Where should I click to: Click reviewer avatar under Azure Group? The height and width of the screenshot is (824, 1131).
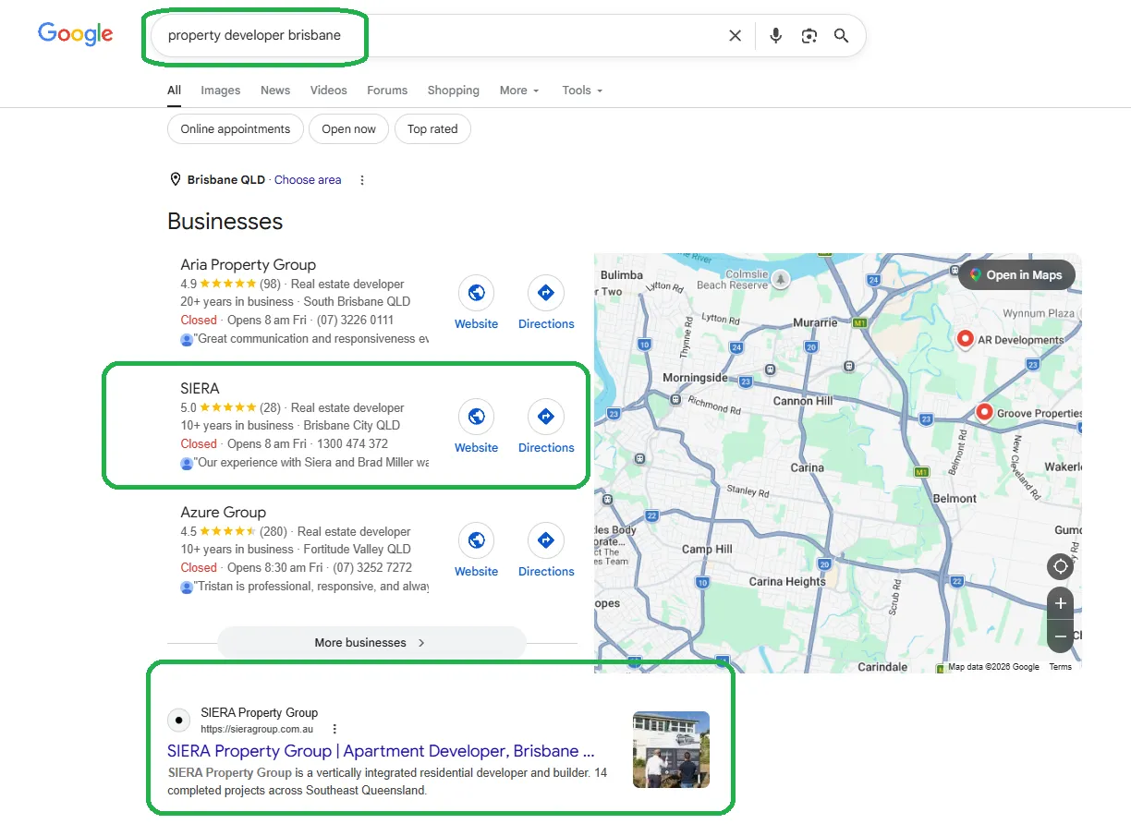pos(187,587)
